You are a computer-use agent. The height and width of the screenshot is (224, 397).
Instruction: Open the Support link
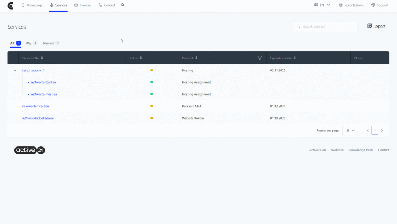[x=380, y=5]
